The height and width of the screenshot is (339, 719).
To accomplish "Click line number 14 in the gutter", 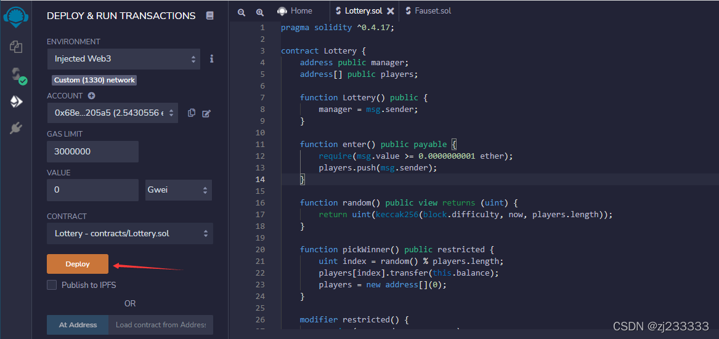I will pyautogui.click(x=260, y=180).
